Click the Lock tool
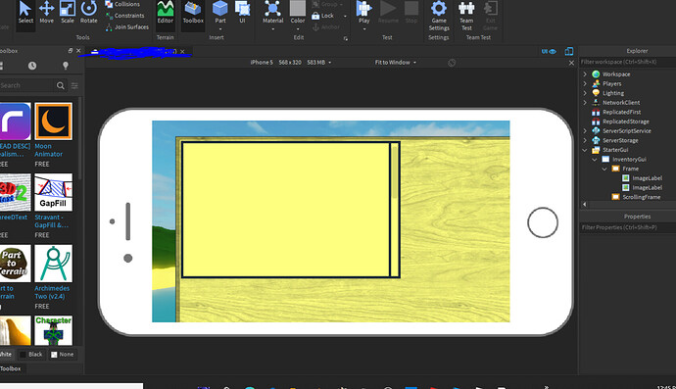Screen dimensions: 676x389 [x=323, y=16]
